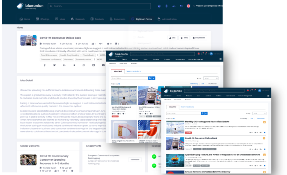Image resolution: width=287 pixels, height=175 pixels.
Task: Open the Home item in back window navigation
Action: pyautogui.click(x=25, y=19)
